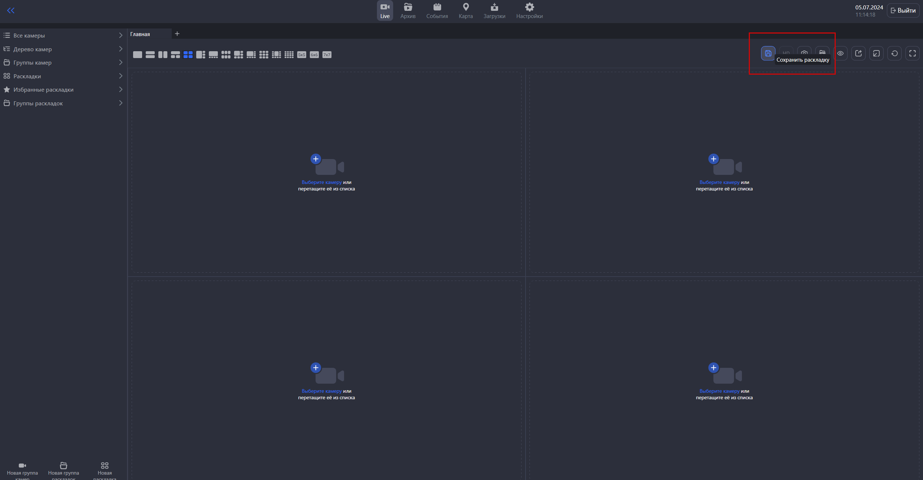The width and height of the screenshot is (923, 480).
Task: Click the save layout floppy icon
Action: click(768, 53)
